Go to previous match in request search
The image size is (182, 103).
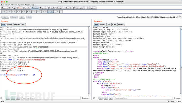point(8,98)
